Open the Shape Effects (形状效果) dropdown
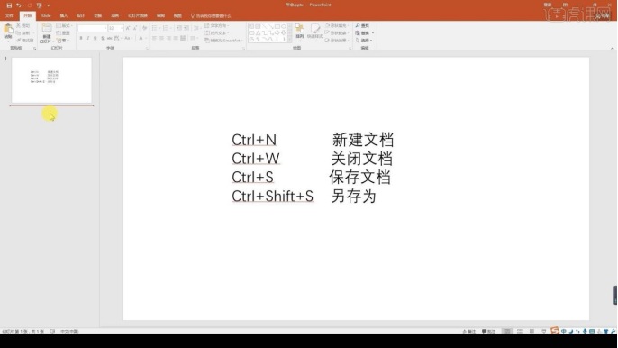 [x=337, y=41]
